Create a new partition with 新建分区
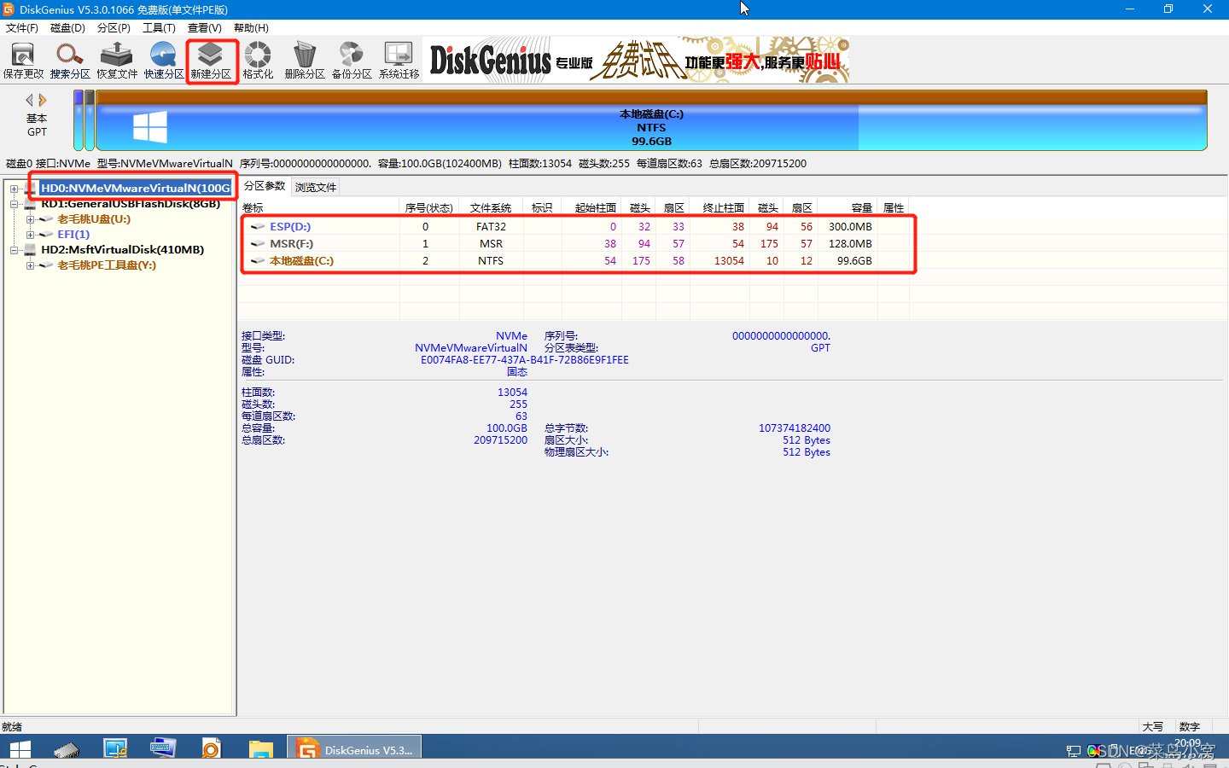 [211, 61]
